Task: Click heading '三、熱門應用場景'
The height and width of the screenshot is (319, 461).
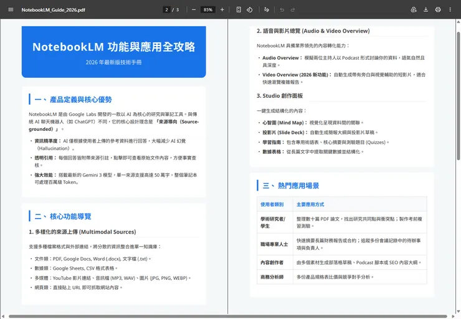Action: click(x=291, y=186)
